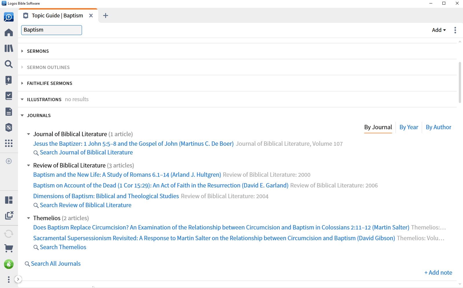Click magnifier beside Search Review of Biblical Literature
Screen dimensions: 463x288
[x=36, y=205]
